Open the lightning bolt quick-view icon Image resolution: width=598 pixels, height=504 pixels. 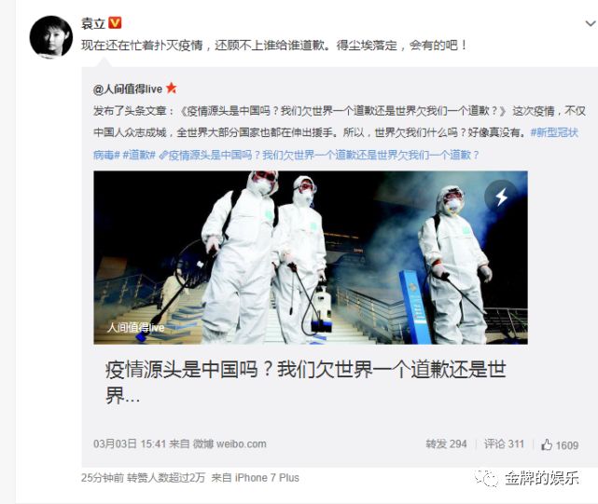(501, 197)
